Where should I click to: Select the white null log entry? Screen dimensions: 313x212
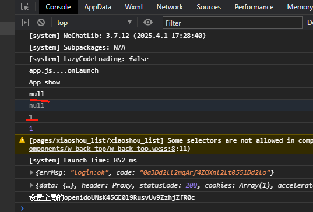164,94
